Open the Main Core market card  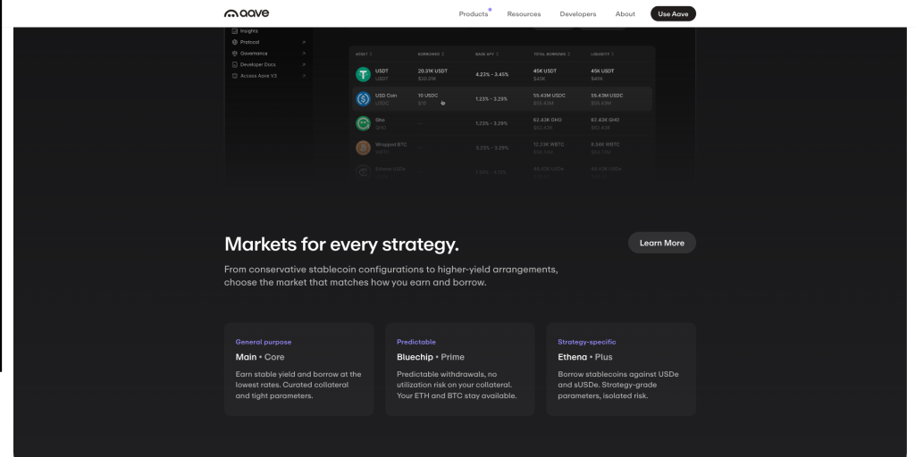pyautogui.click(x=298, y=369)
